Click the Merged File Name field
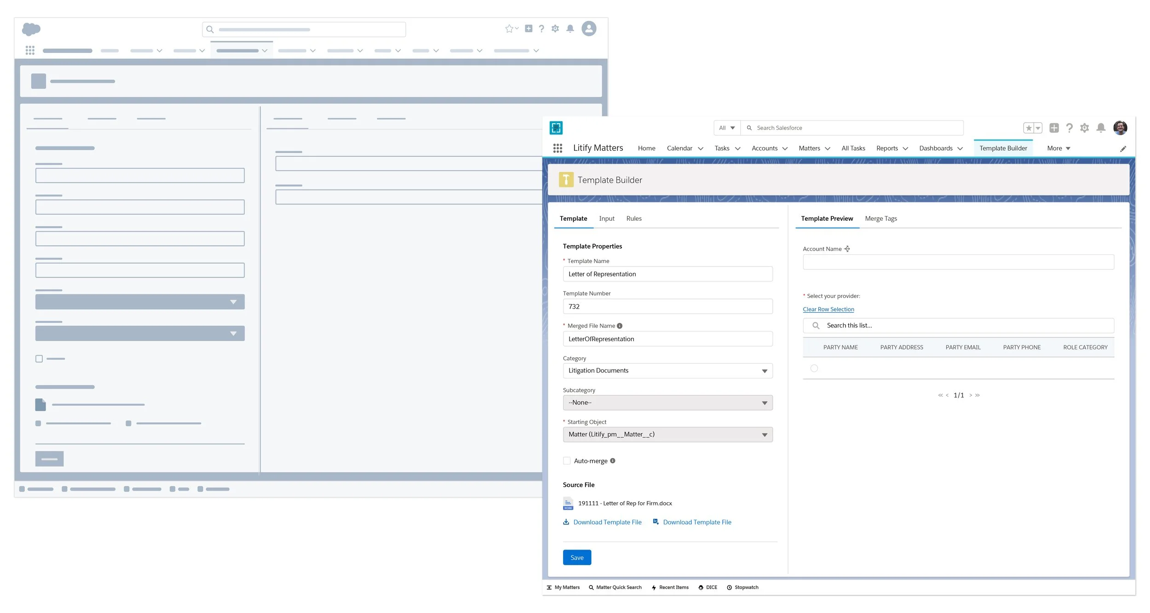 [x=667, y=339]
